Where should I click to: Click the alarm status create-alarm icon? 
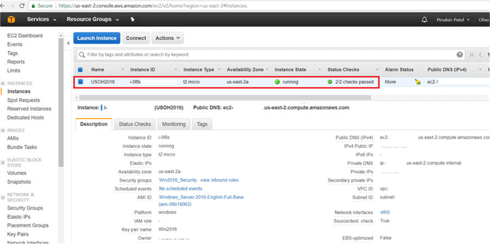point(418,82)
